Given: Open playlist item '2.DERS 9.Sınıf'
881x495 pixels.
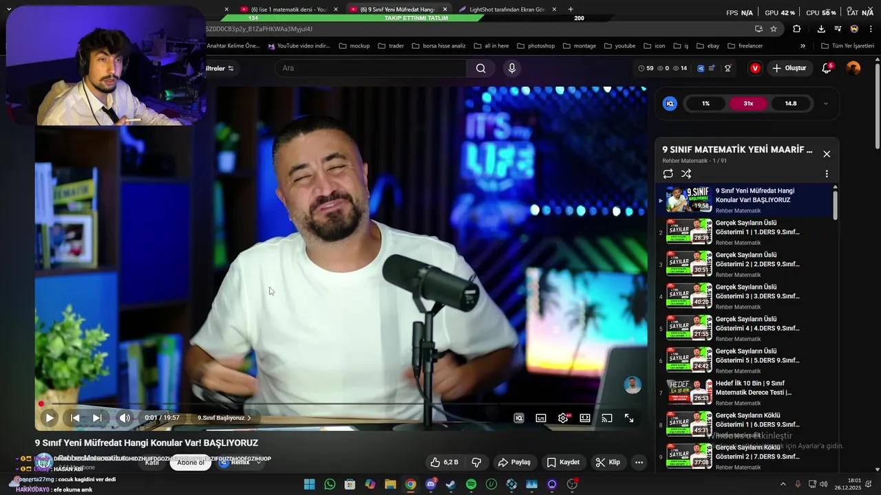Looking at the screenshot, I should (747, 264).
